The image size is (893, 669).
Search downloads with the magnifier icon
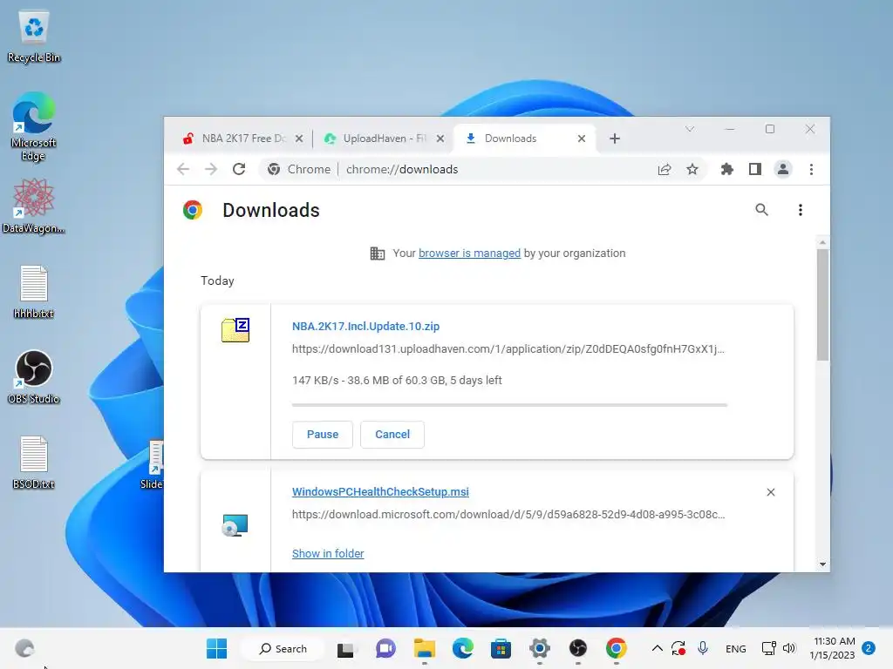click(761, 210)
